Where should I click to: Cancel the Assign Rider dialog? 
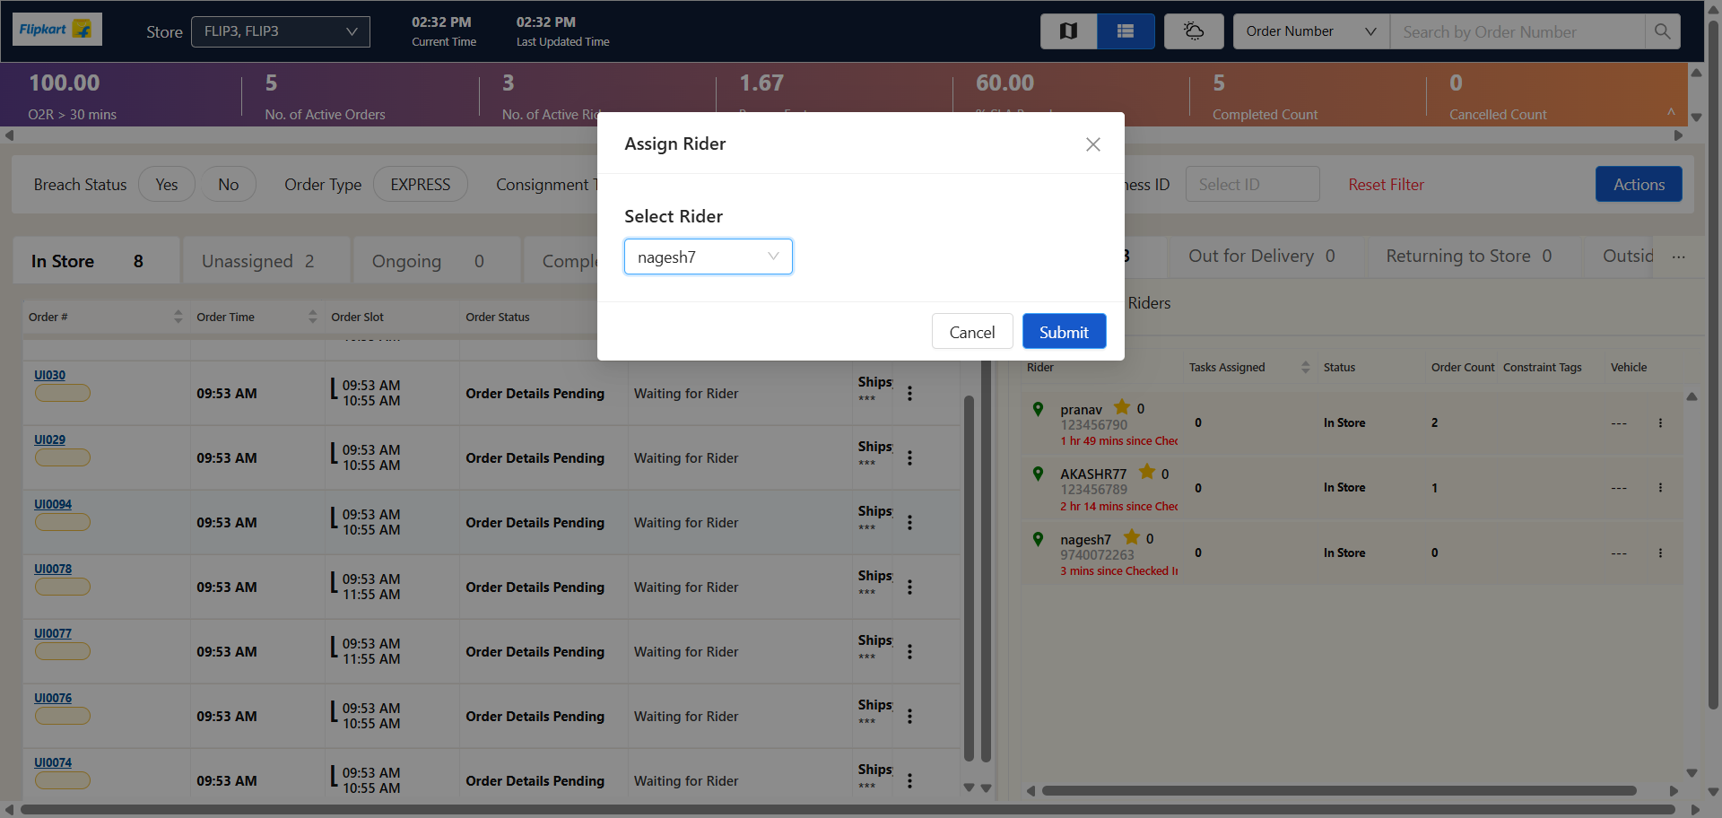click(x=972, y=332)
